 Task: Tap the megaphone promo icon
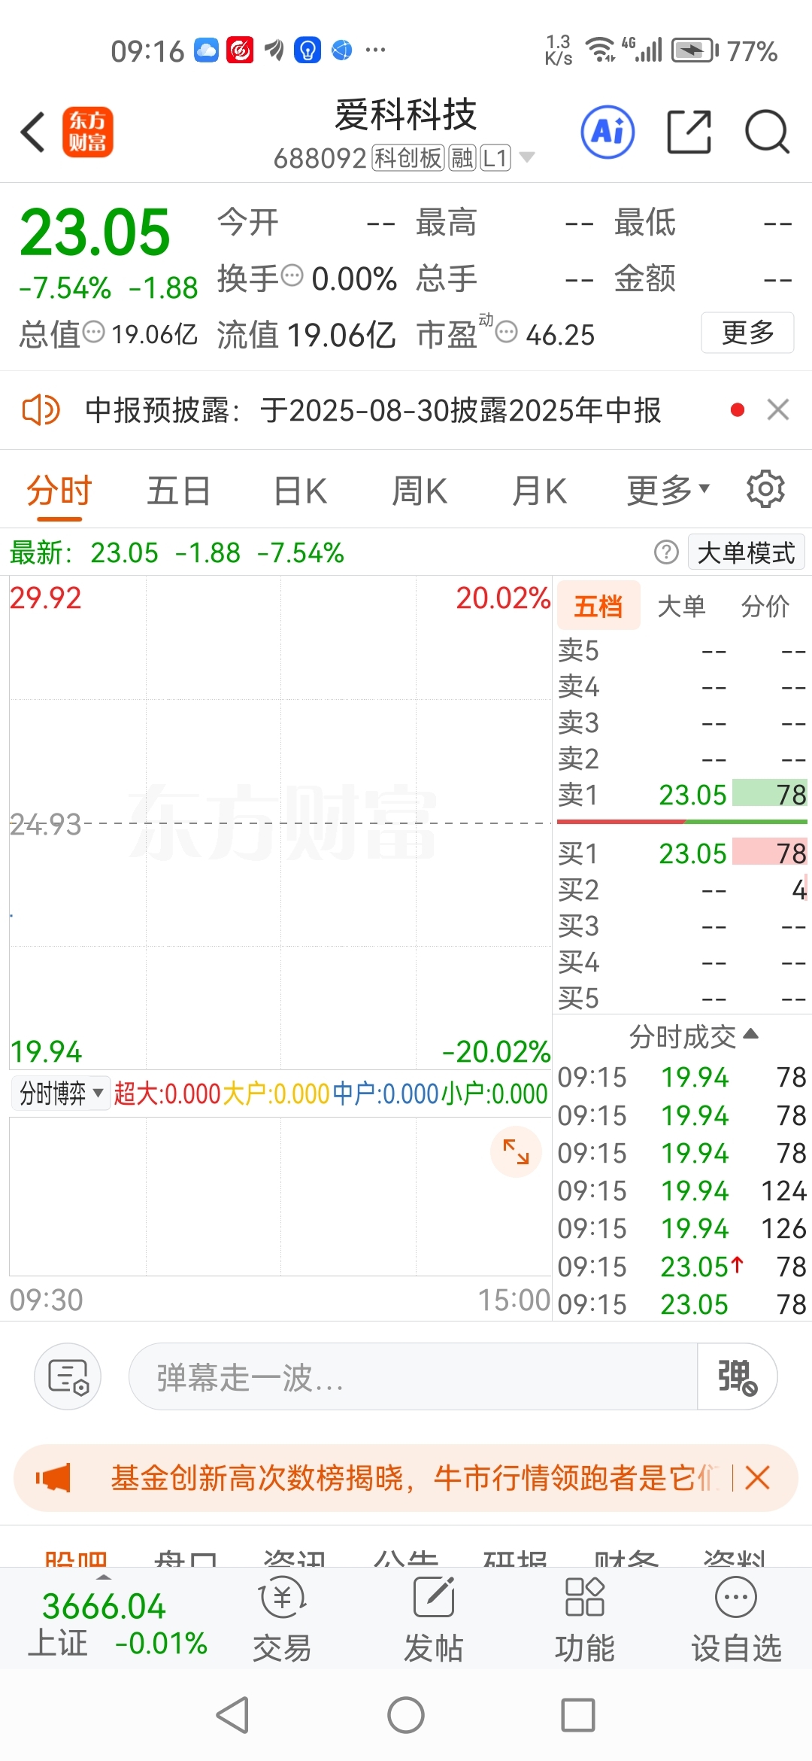tap(53, 1478)
